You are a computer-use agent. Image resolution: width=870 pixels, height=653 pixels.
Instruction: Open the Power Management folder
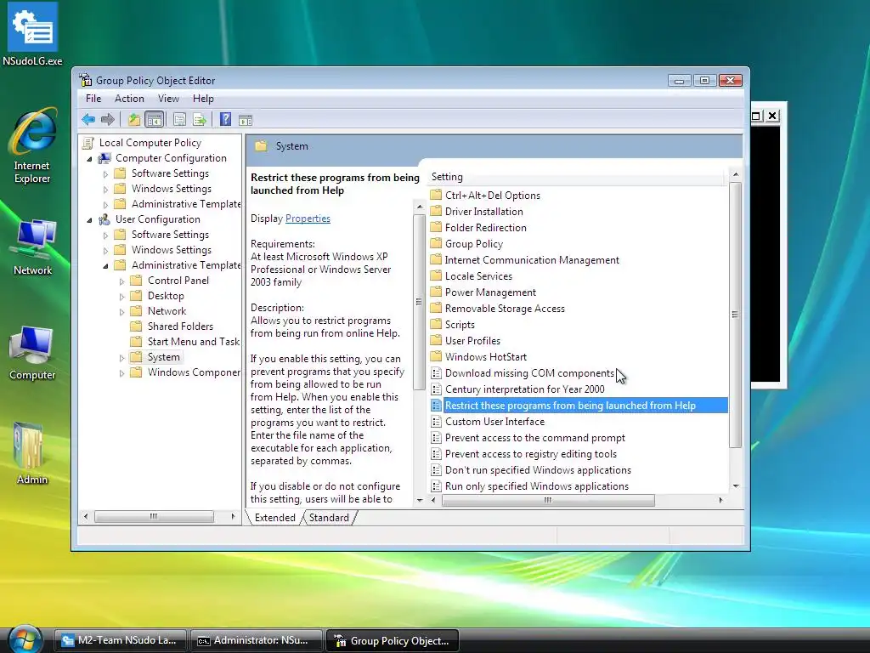490,292
